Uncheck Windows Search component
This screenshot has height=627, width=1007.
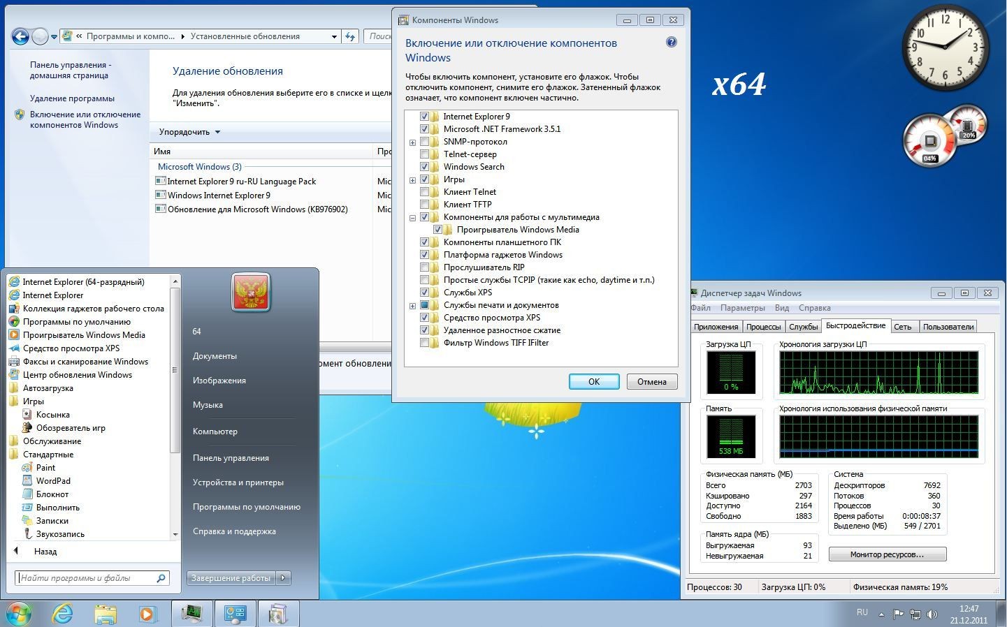(x=424, y=167)
